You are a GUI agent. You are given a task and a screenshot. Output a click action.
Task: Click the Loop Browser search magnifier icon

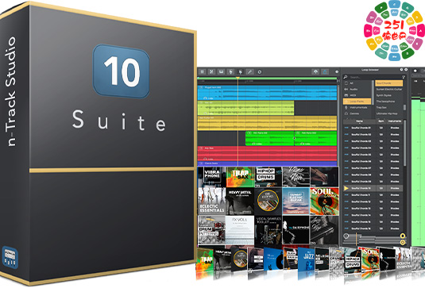[346, 77]
